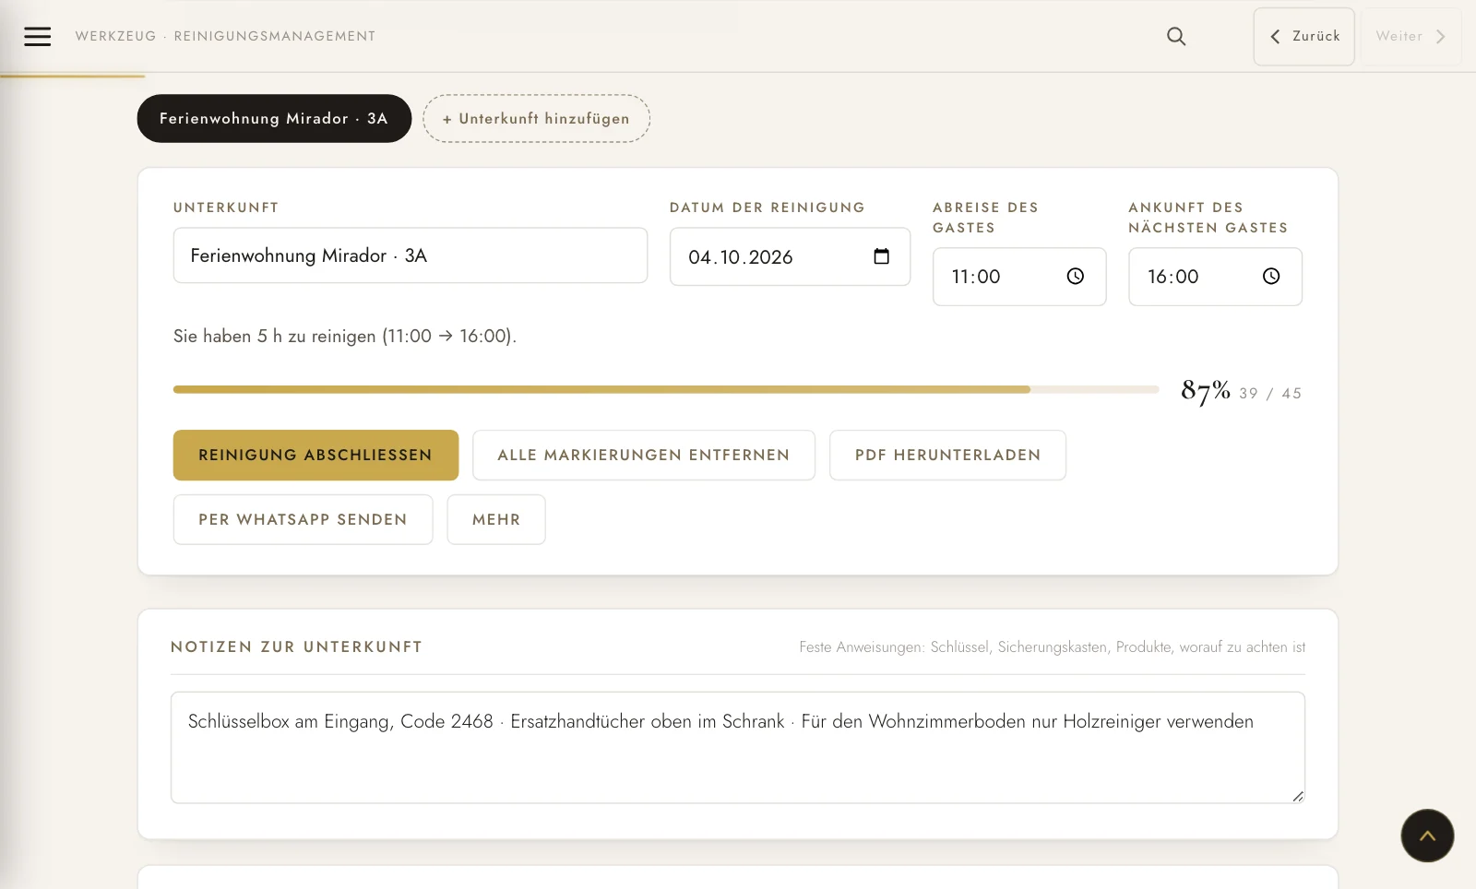Click the Ankunft des nächsten Gastes label
Image resolution: width=1476 pixels, height=889 pixels.
coord(1208,218)
